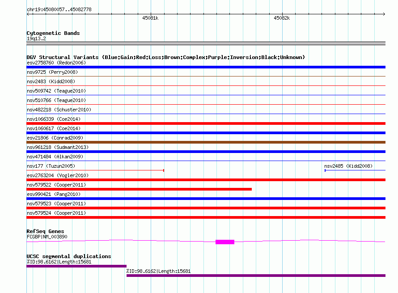The height and width of the screenshot is (293, 398).
Task: Click the magenta FCGBP exon block
Action: (225, 242)
